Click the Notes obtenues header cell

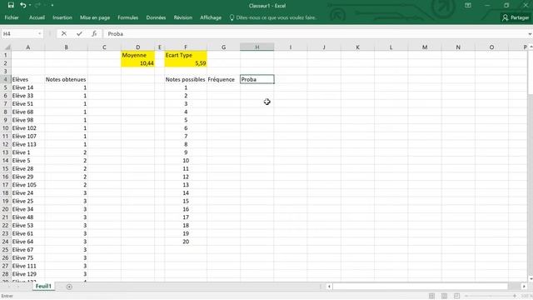(66, 79)
